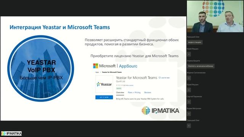Image resolution: width=244 pixels, height=137 pixels.
Task: Click the text 'Больше чем IP-PBX'
Action: click(41, 78)
